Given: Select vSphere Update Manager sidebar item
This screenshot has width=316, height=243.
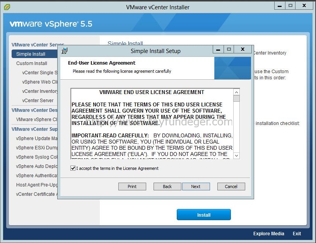Looking at the screenshot, I should pos(37,139).
